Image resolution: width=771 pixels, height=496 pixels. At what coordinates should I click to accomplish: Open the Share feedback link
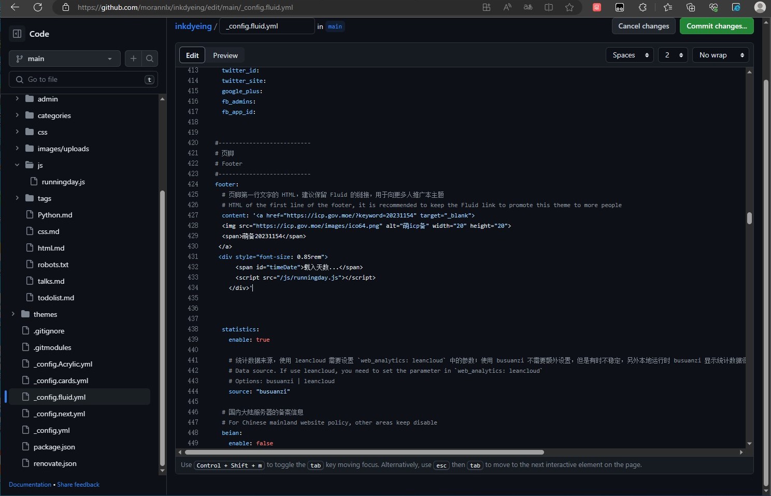pyautogui.click(x=78, y=485)
